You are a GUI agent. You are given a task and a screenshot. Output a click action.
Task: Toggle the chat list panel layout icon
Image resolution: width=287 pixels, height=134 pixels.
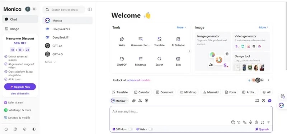click(x=90, y=10)
